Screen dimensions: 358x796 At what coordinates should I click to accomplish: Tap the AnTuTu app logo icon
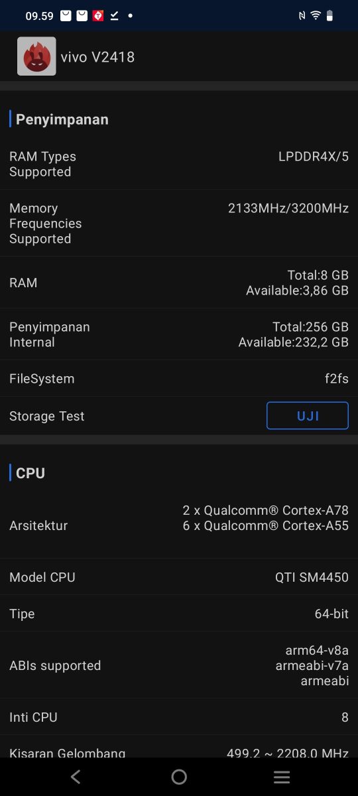point(36,56)
